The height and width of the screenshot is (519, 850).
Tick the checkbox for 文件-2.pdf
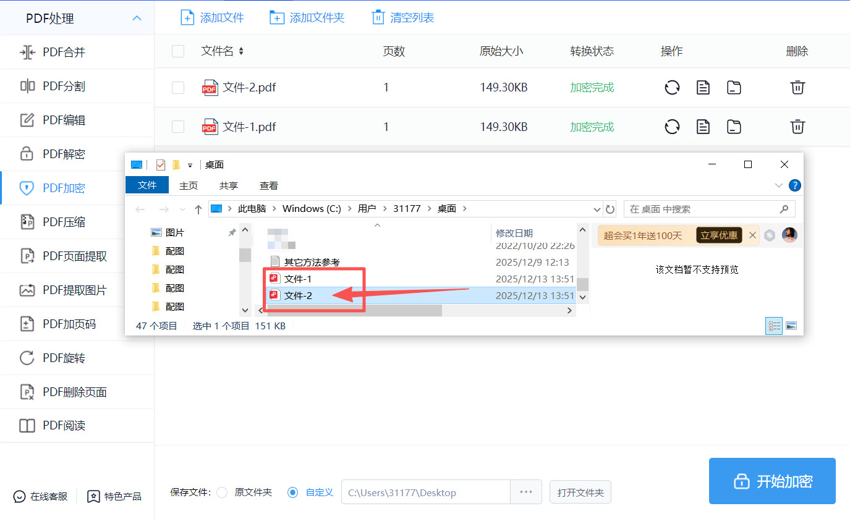pos(178,88)
